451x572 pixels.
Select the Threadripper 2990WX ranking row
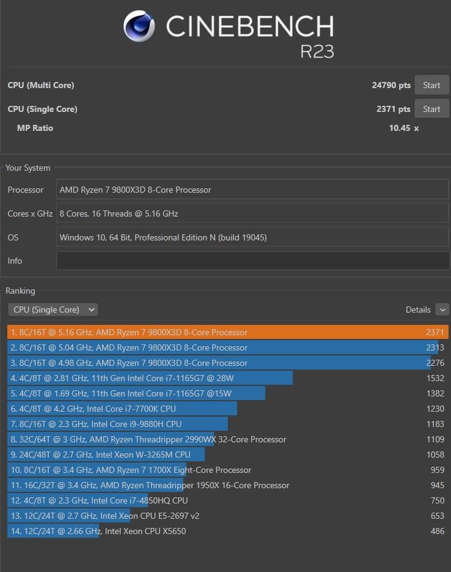[x=228, y=439]
